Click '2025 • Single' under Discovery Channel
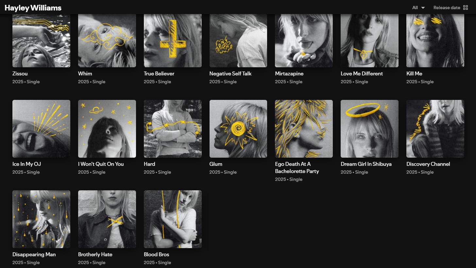The height and width of the screenshot is (268, 476). pos(420,172)
